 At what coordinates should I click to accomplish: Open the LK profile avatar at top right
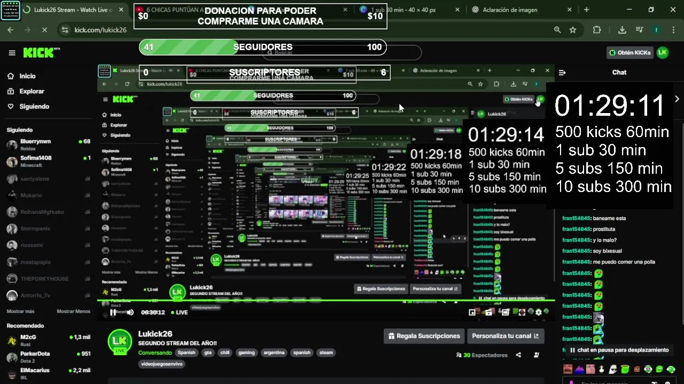(x=663, y=52)
